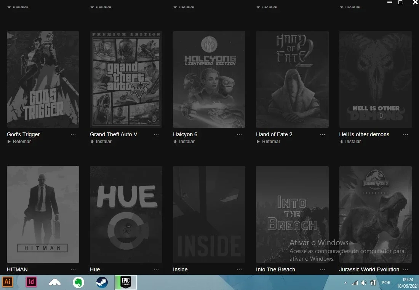Open Jurassic World Evolution options menu
This screenshot has width=419, height=290.
tap(406, 270)
